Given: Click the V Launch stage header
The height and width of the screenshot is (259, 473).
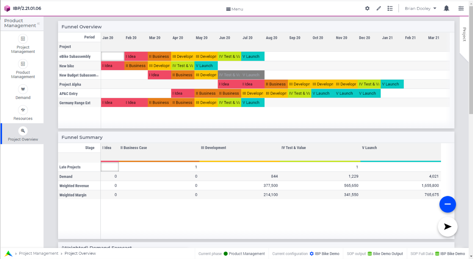Looking at the screenshot, I should tap(369, 148).
